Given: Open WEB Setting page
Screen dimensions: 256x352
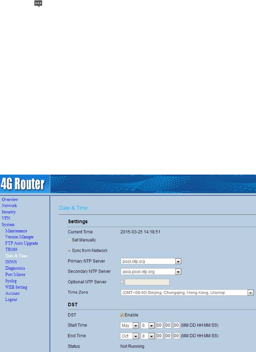Looking at the screenshot, I should (16, 287).
